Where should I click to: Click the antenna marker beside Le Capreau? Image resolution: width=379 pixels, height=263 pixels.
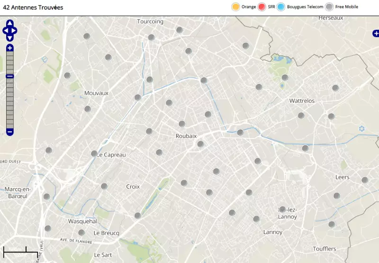click(x=94, y=154)
